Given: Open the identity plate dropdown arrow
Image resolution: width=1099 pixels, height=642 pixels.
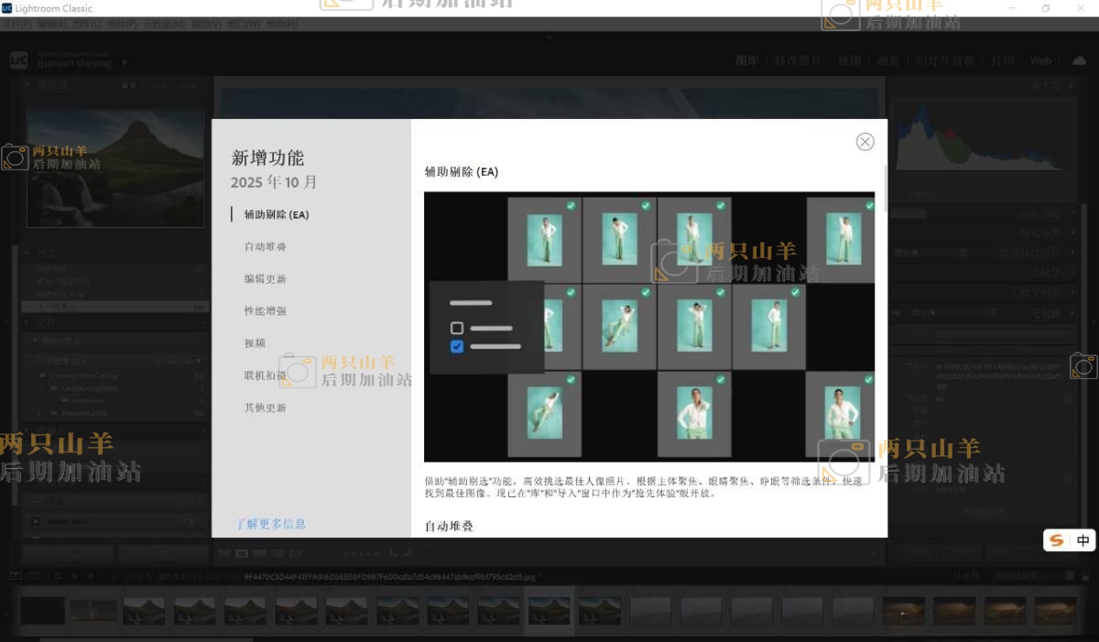Looking at the screenshot, I should (x=125, y=64).
